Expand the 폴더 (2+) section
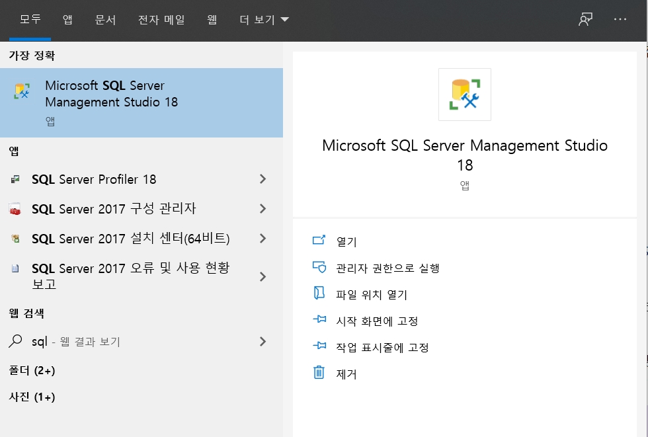Image resolution: width=648 pixels, height=437 pixels. coord(32,370)
